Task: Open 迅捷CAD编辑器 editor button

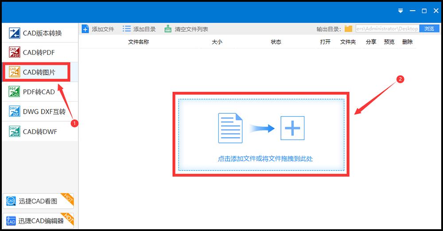Action: (x=39, y=220)
